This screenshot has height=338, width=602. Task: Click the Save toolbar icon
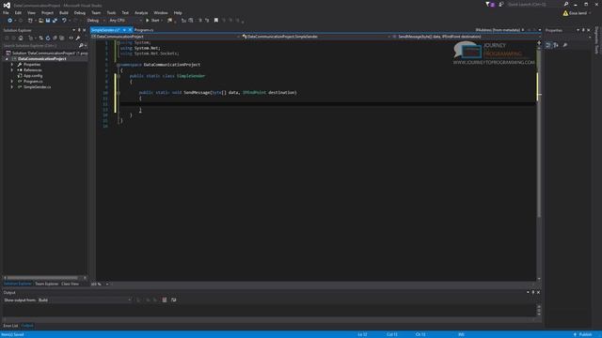click(48, 21)
